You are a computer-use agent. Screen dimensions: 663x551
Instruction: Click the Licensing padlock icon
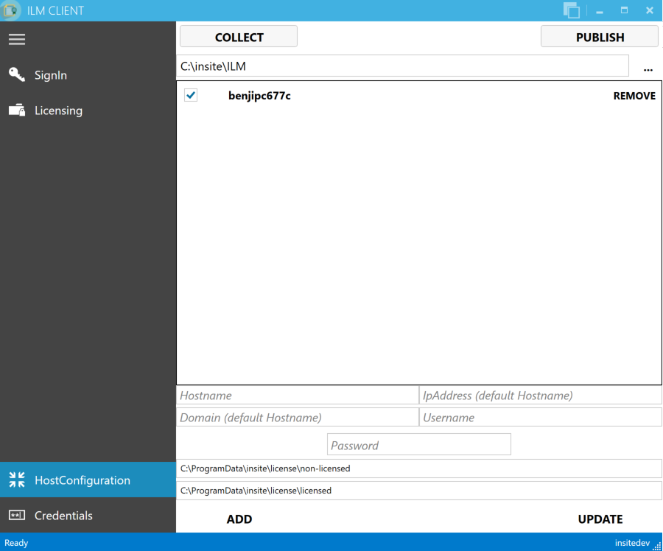pyautogui.click(x=16, y=110)
